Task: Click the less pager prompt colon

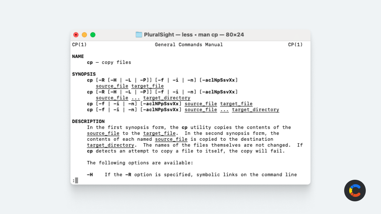Action: pos(74,180)
